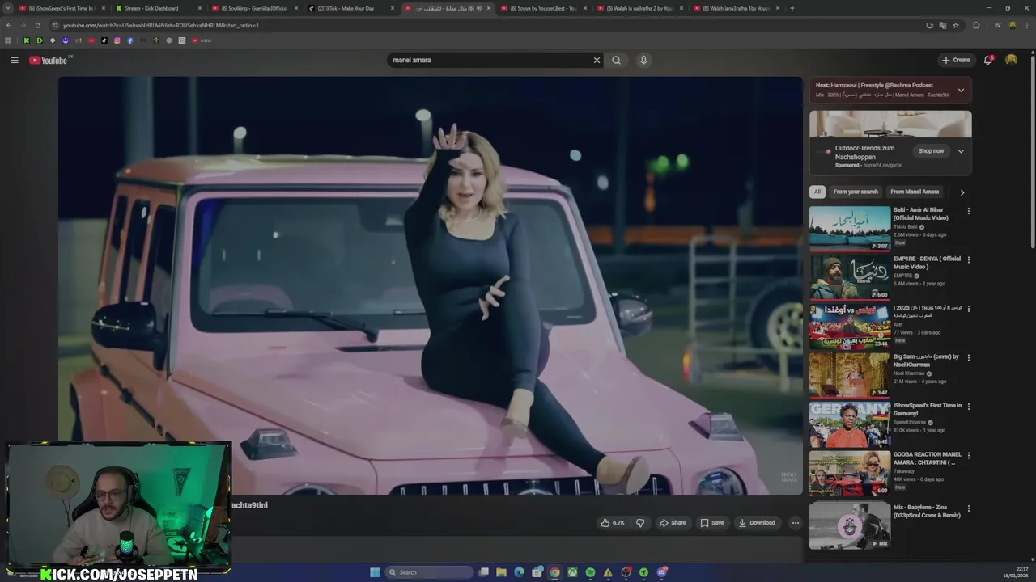1036x582 pixels.
Task: Open TikTok bookmark in bookmarks bar
Action: point(104,40)
